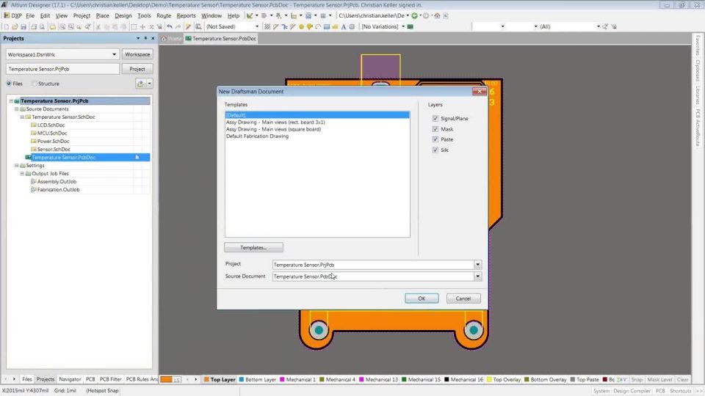Collapse the Temperature Sensor.PrjPcb tree node
This screenshot has width=705, height=396.
point(11,101)
